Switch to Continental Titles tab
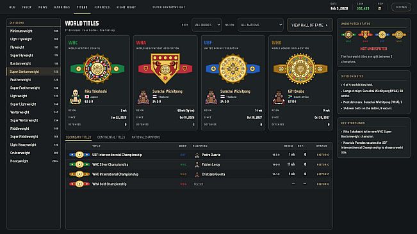 coord(111,137)
